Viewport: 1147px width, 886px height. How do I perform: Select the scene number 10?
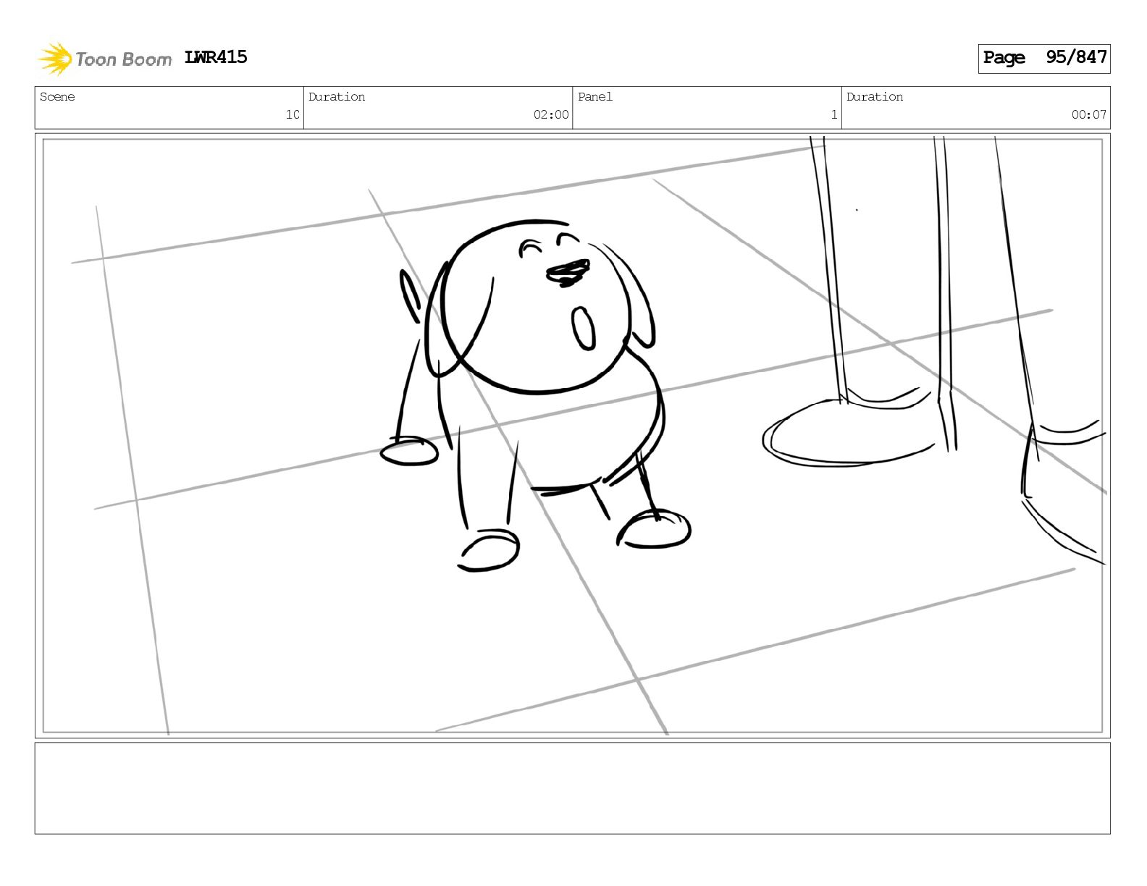click(x=292, y=114)
